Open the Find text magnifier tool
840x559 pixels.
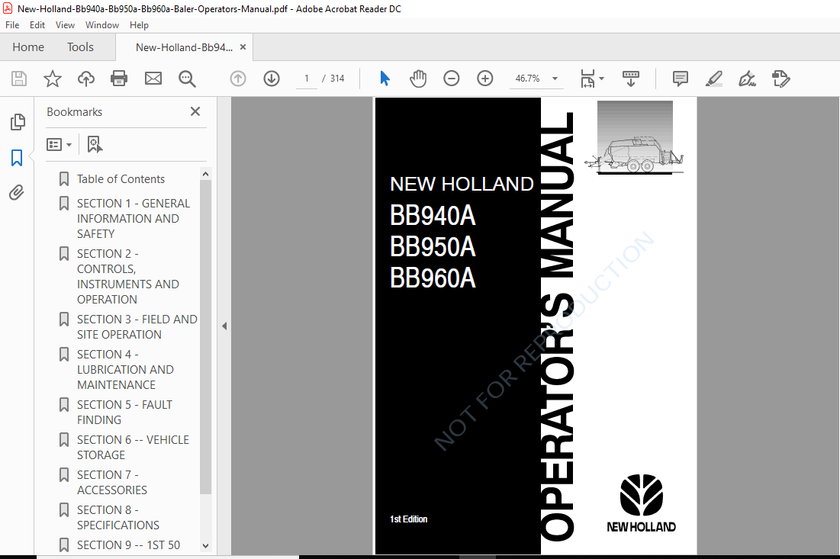tap(187, 79)
